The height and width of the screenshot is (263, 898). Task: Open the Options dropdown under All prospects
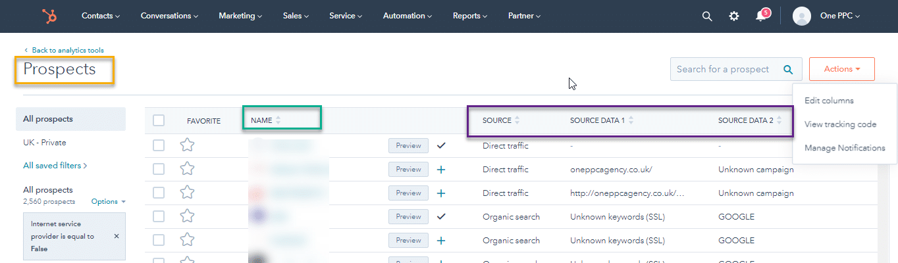pos(108,201)
